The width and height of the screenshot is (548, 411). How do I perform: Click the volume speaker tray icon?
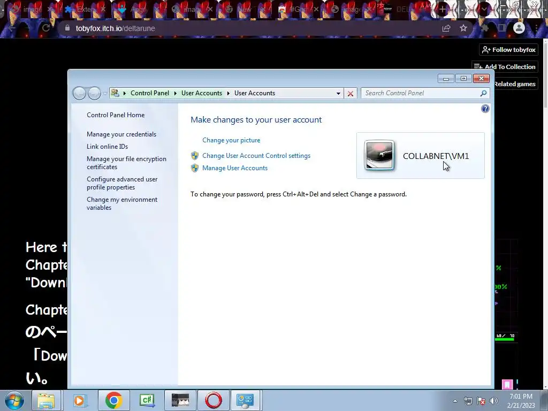pyautogui.click(x=493, y=401)
